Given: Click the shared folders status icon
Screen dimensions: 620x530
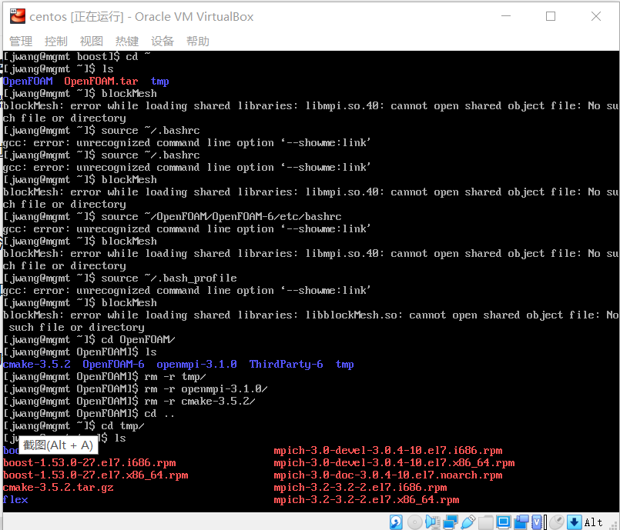Looking at the screenshot, I should click(x=484, y=522).
